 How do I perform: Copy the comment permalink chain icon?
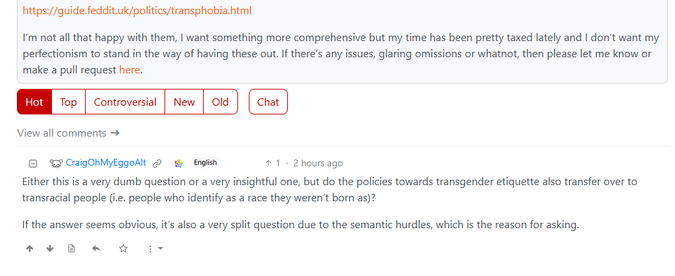(158, 164)
